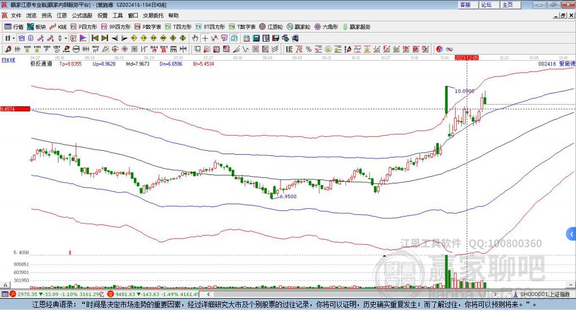Click the target circle crosshair tool

coord(115,49)
